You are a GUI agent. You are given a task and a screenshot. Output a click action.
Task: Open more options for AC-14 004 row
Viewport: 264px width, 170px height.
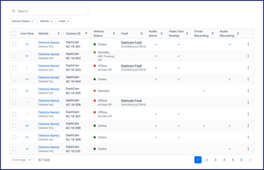pos(248,79)
